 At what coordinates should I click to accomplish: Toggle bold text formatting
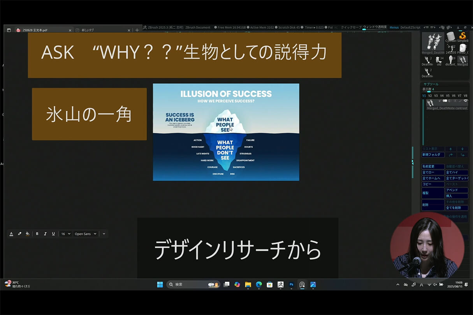pos(37,234)
